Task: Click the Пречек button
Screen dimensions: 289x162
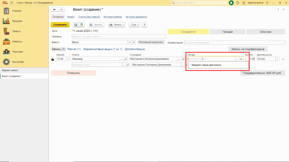Action: click(x=96, y=25)
